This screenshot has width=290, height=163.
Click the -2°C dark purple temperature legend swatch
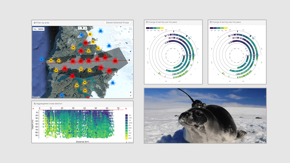(126, 115)
